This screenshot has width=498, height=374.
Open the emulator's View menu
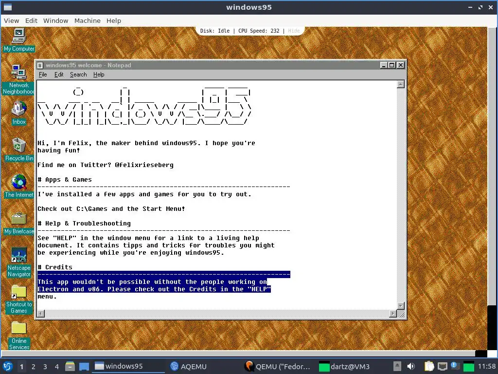[12, 20]
